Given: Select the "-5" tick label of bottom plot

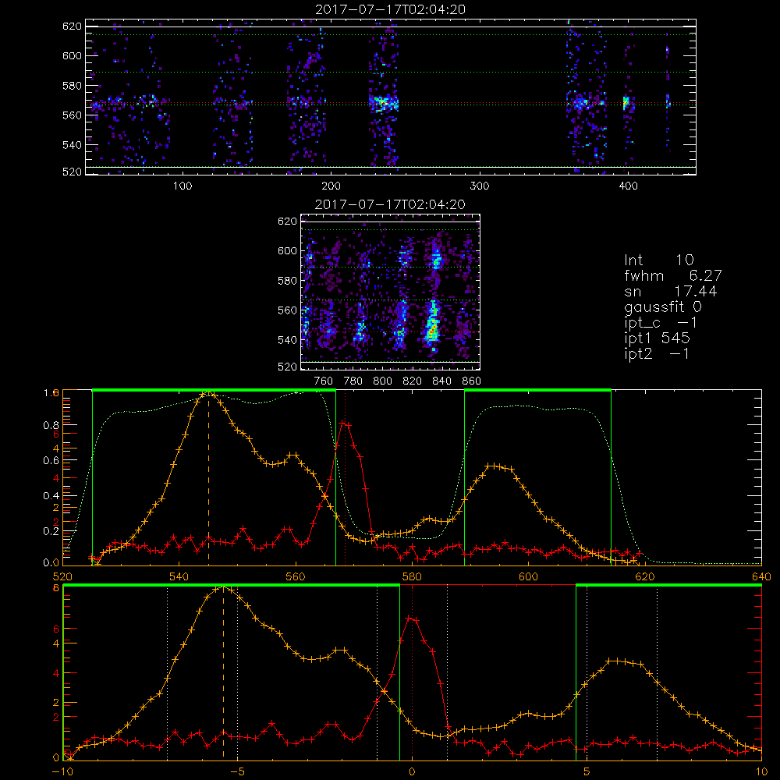Looking at the screenshot, I should (x=237, y=772).
